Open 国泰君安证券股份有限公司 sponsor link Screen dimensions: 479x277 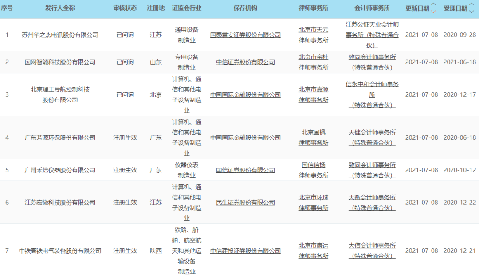(245, 35)
